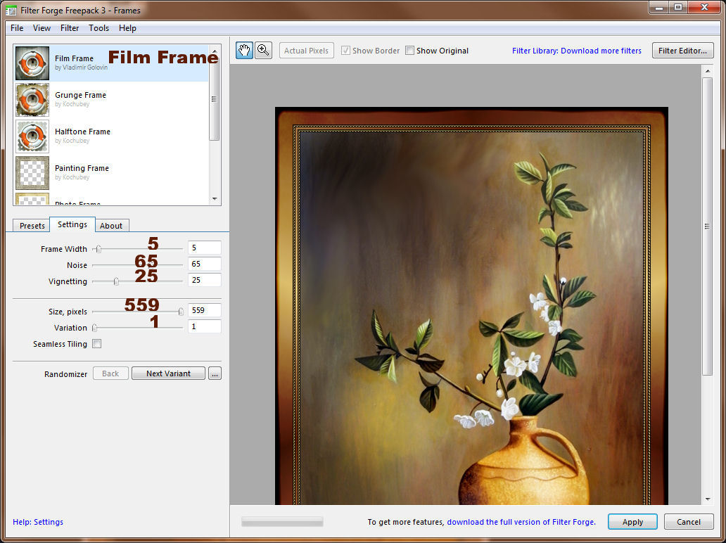Open the Tools menu

(98, 27)
